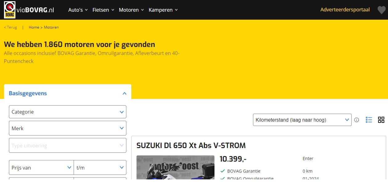Switch to list view layout

point(369,120)
